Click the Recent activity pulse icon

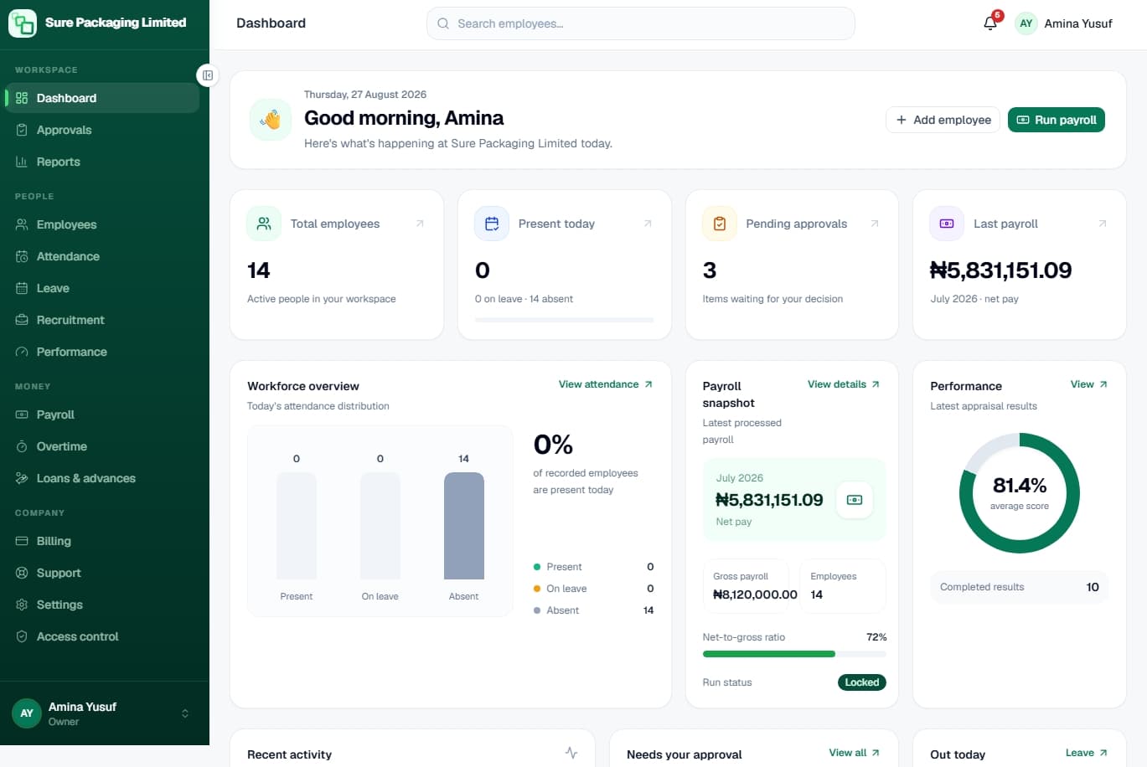coord(571,753)
